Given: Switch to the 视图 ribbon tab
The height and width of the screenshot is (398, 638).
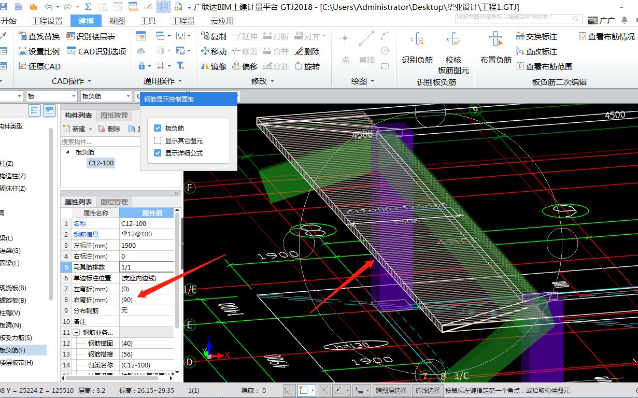Looking at the screenshot, I should [117, 21].
